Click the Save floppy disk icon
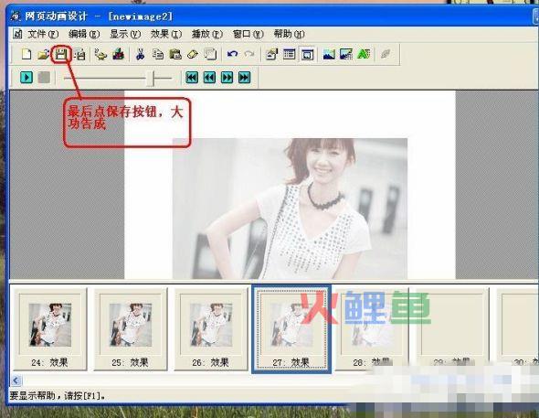 click(x=61, y=54)
